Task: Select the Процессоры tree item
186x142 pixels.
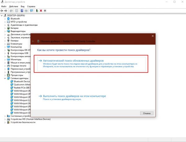Action: (x=17, y=75)
